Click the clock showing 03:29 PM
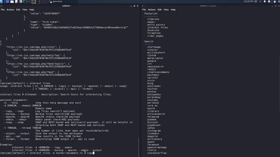Screen dimensions: 280x157 [248, 1]
